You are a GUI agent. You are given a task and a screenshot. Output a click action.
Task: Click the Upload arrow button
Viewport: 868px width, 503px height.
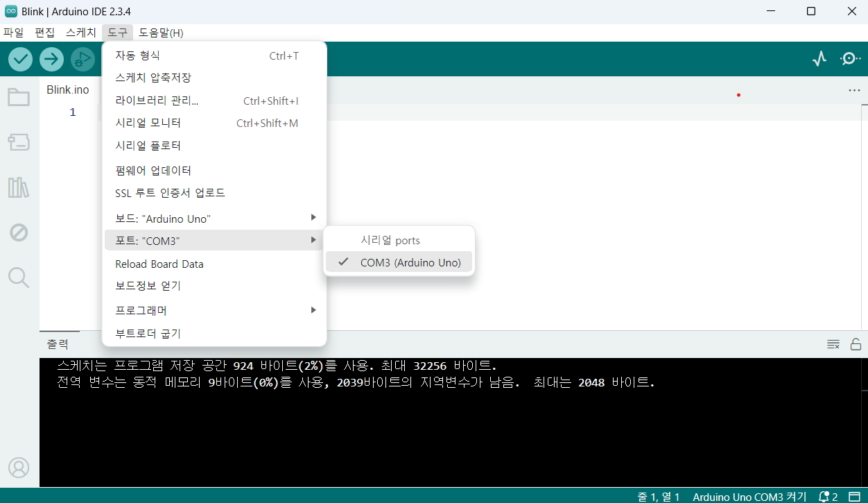pyautogui.click(x=51, y=59)
